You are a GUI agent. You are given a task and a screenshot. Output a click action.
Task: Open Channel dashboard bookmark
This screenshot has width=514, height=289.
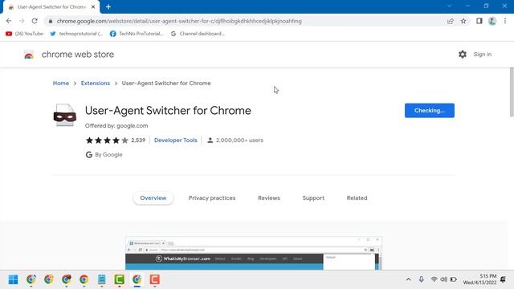coord(198,34)
